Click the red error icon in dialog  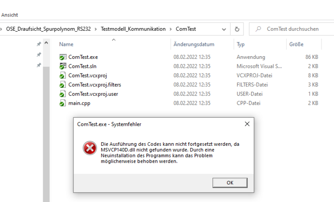coord(89,149)
